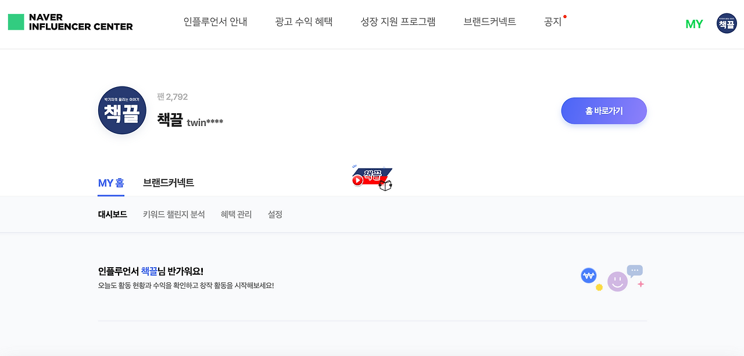Image resolution: width=744 pixels, height=356 pixels.
Task: Click the open book graphic in the banner
Action: click(x=385, y=185)
